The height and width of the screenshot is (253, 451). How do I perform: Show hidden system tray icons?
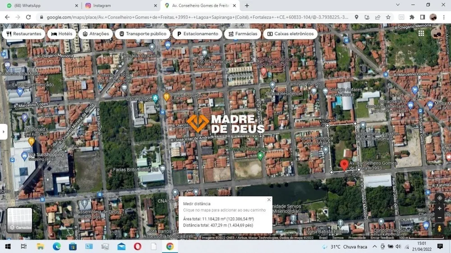[x=374, y=247]
